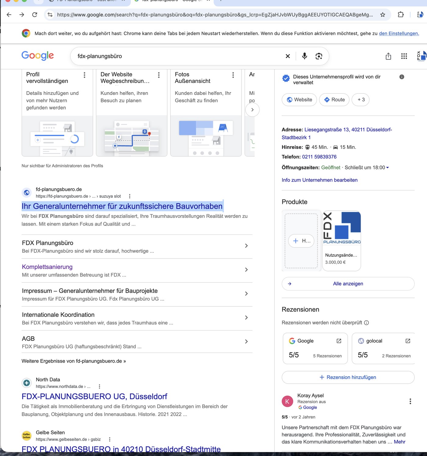The height and width of the screenshot is (456, 427).
Task: Click info icon beside profile managed notice
Action: click(402, 77)
